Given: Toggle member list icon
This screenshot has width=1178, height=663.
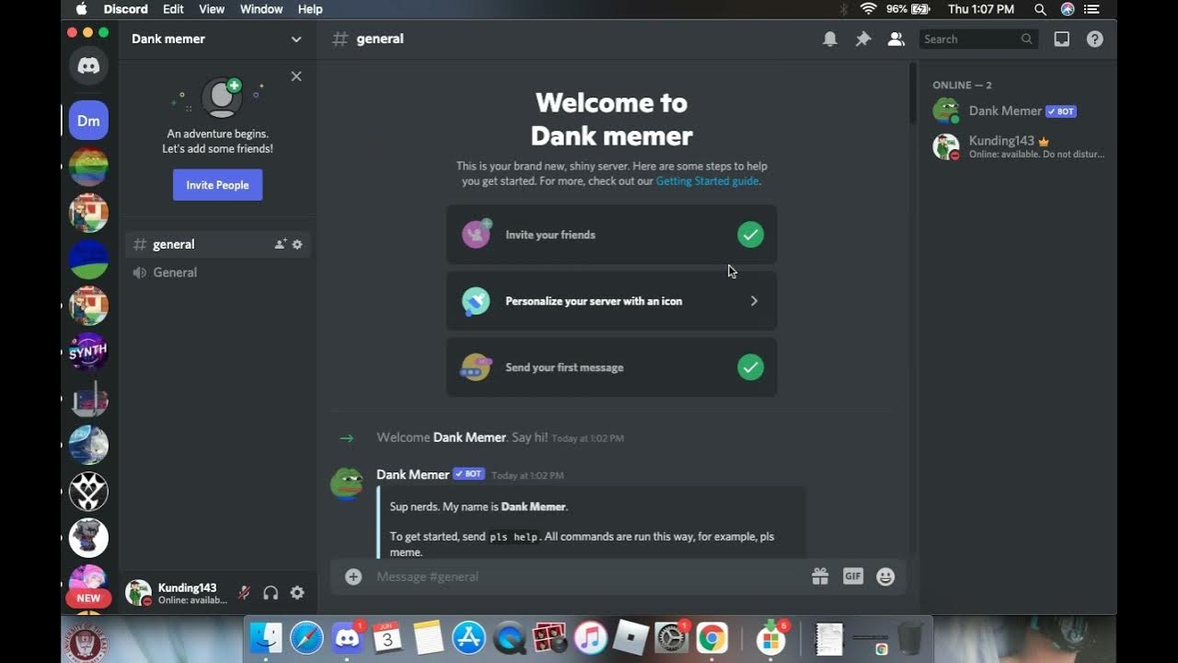Looking at the screenshot, I should point(895,39).
